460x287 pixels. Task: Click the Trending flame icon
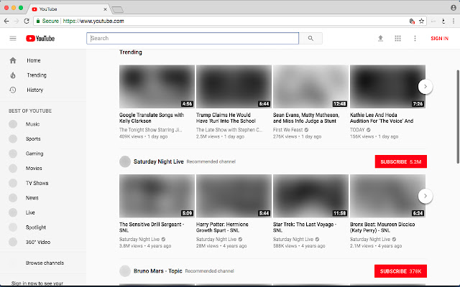13,75
